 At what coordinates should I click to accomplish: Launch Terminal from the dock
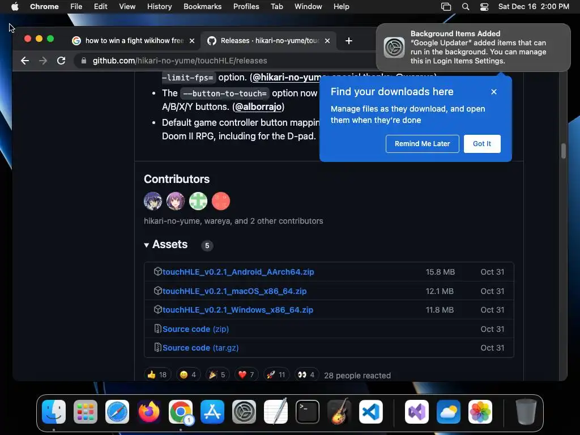pos(308,412)
